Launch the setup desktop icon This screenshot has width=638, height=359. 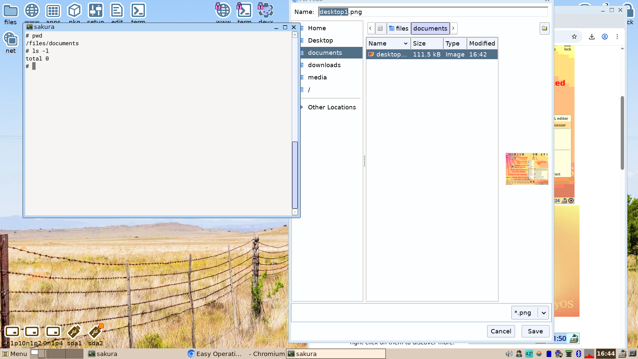point(95,13)
